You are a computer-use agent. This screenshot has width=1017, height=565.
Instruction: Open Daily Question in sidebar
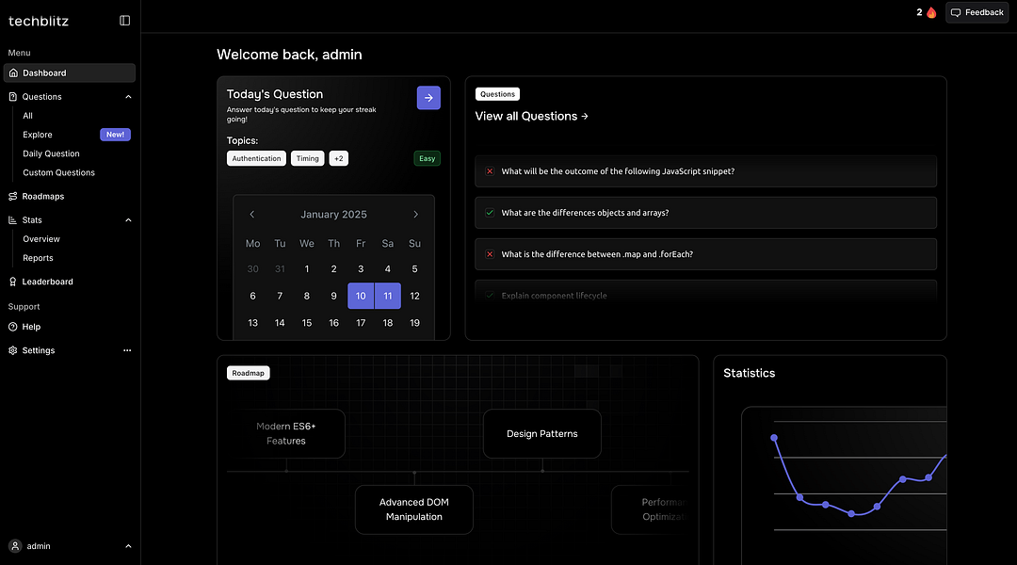[x=51, y=153]
